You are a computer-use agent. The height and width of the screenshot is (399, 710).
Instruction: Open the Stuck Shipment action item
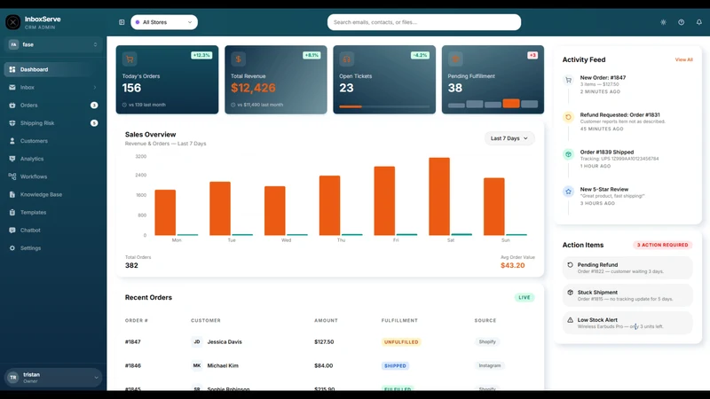tap(627, 295)
